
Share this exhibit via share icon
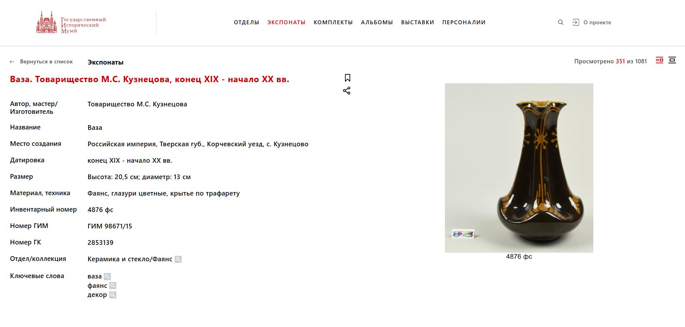[x=347, y=91]
